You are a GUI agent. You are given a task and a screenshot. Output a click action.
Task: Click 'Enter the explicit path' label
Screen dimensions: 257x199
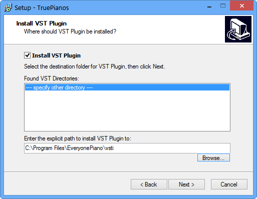pos(78,138)
